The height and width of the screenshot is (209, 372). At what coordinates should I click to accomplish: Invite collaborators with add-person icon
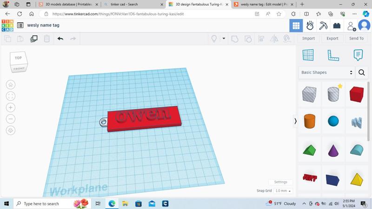pos(351,26)
